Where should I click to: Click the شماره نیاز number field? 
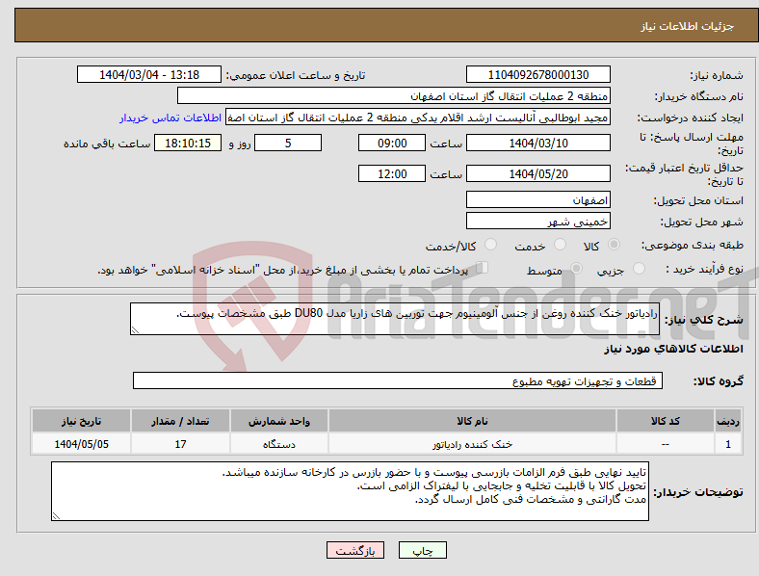(x=538, y=74)
